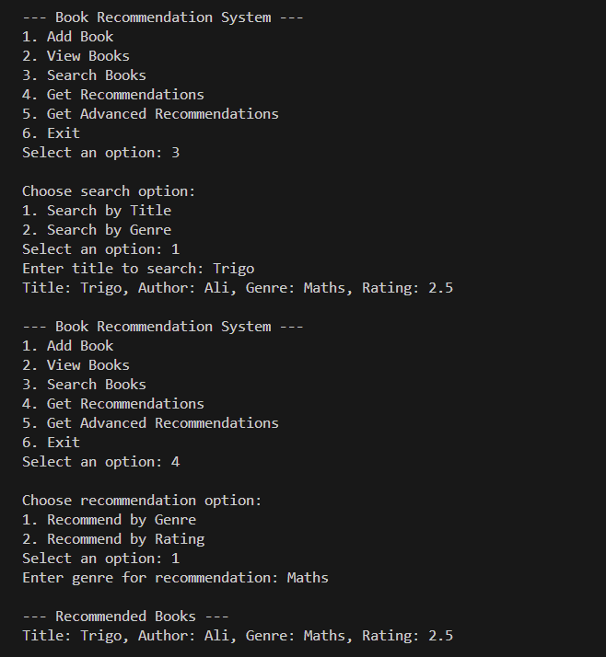Click "2. View Books" above the option 4 prompt

click(76, 365)
